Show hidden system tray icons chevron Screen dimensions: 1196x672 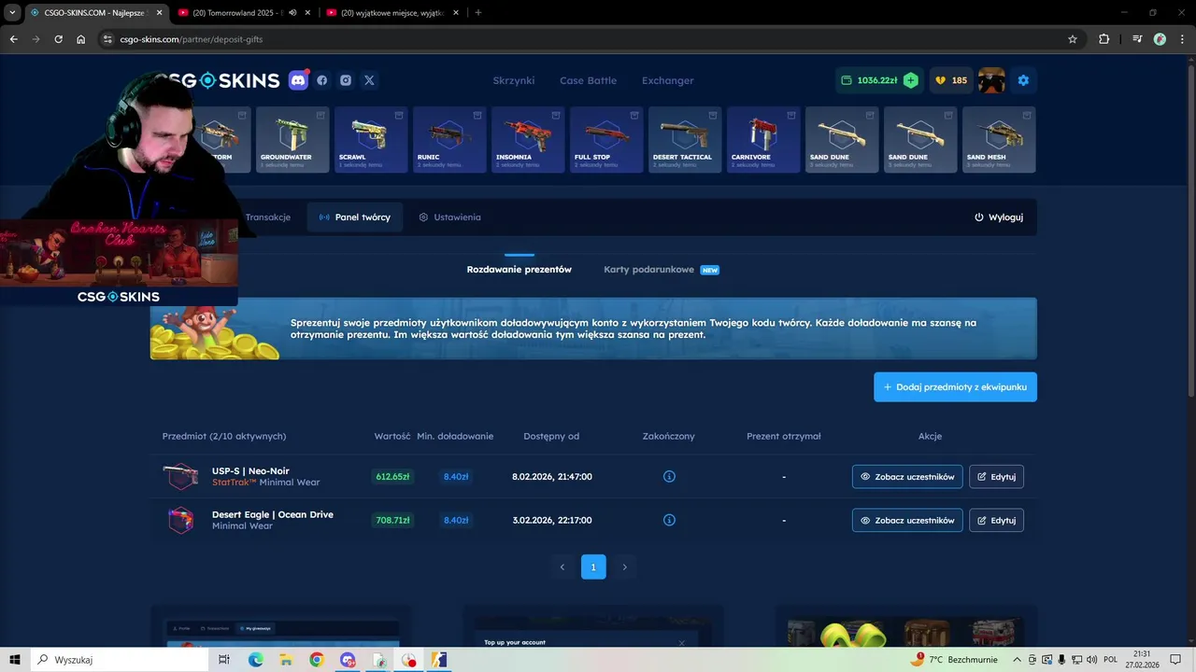[x=1017, y=660]
